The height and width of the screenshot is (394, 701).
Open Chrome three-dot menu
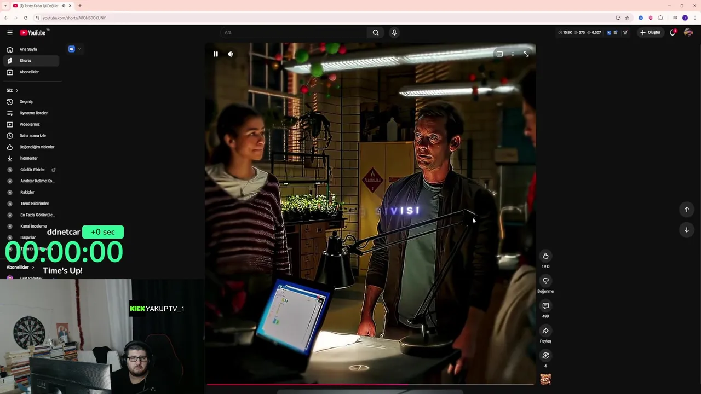tap(694, 18)
